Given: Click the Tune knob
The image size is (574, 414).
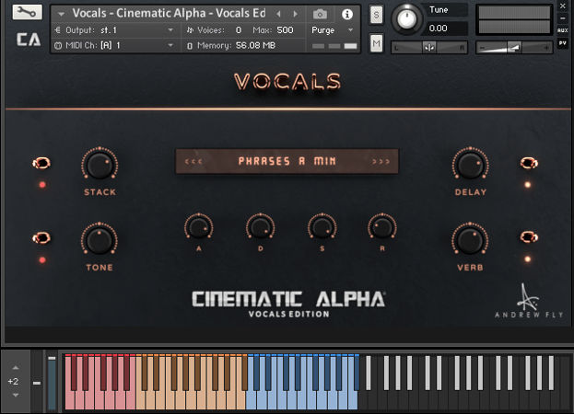Looking at the screenshot, I should click(404, 18).
